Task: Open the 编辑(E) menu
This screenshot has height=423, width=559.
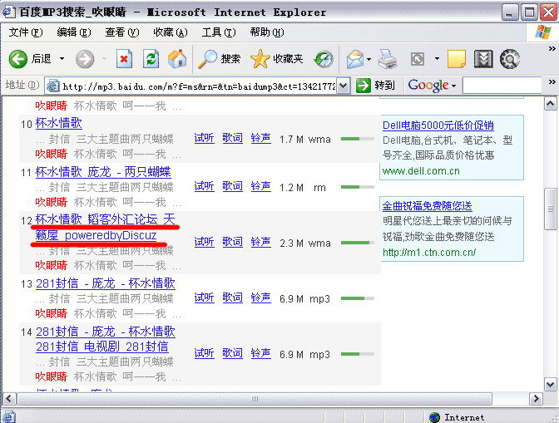Action: tap(74, 32)
